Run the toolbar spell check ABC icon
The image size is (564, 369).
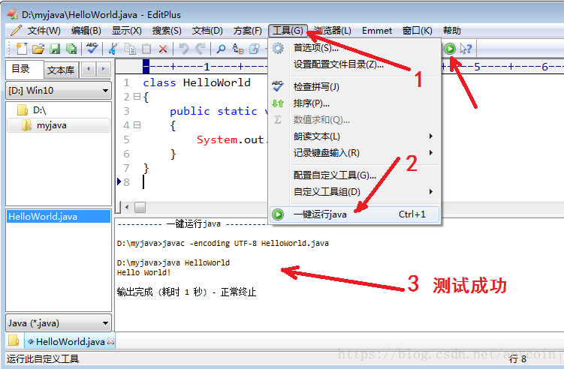(92, 48)
